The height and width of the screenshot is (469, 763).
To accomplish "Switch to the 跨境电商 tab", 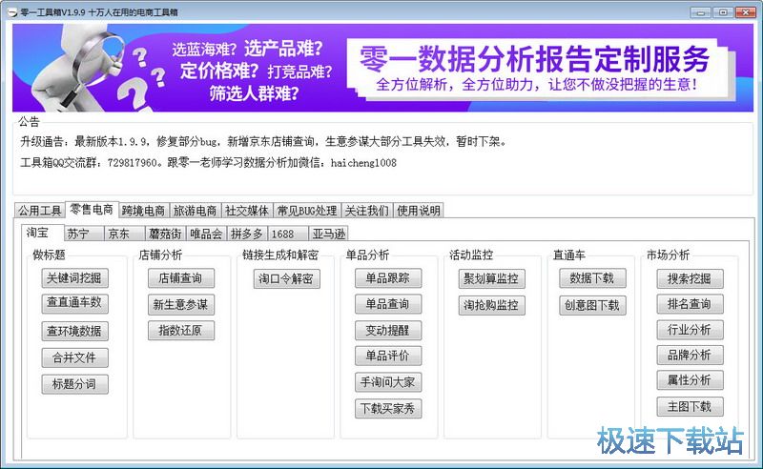I will tap(143, 211).
